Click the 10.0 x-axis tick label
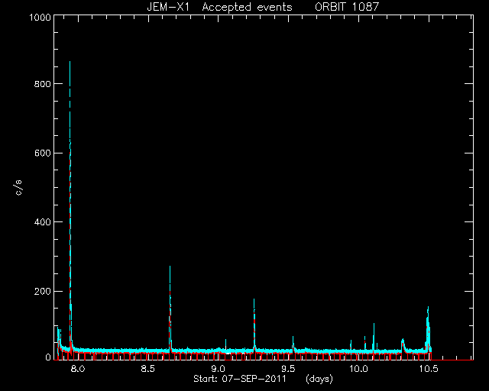 (x=358, y=369)
